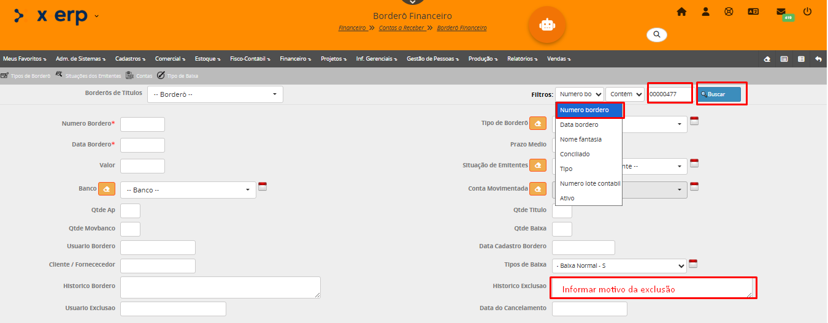Open calendar icon beside Tipos de Baixa
The image size is (828, 323).
point(693,264)
